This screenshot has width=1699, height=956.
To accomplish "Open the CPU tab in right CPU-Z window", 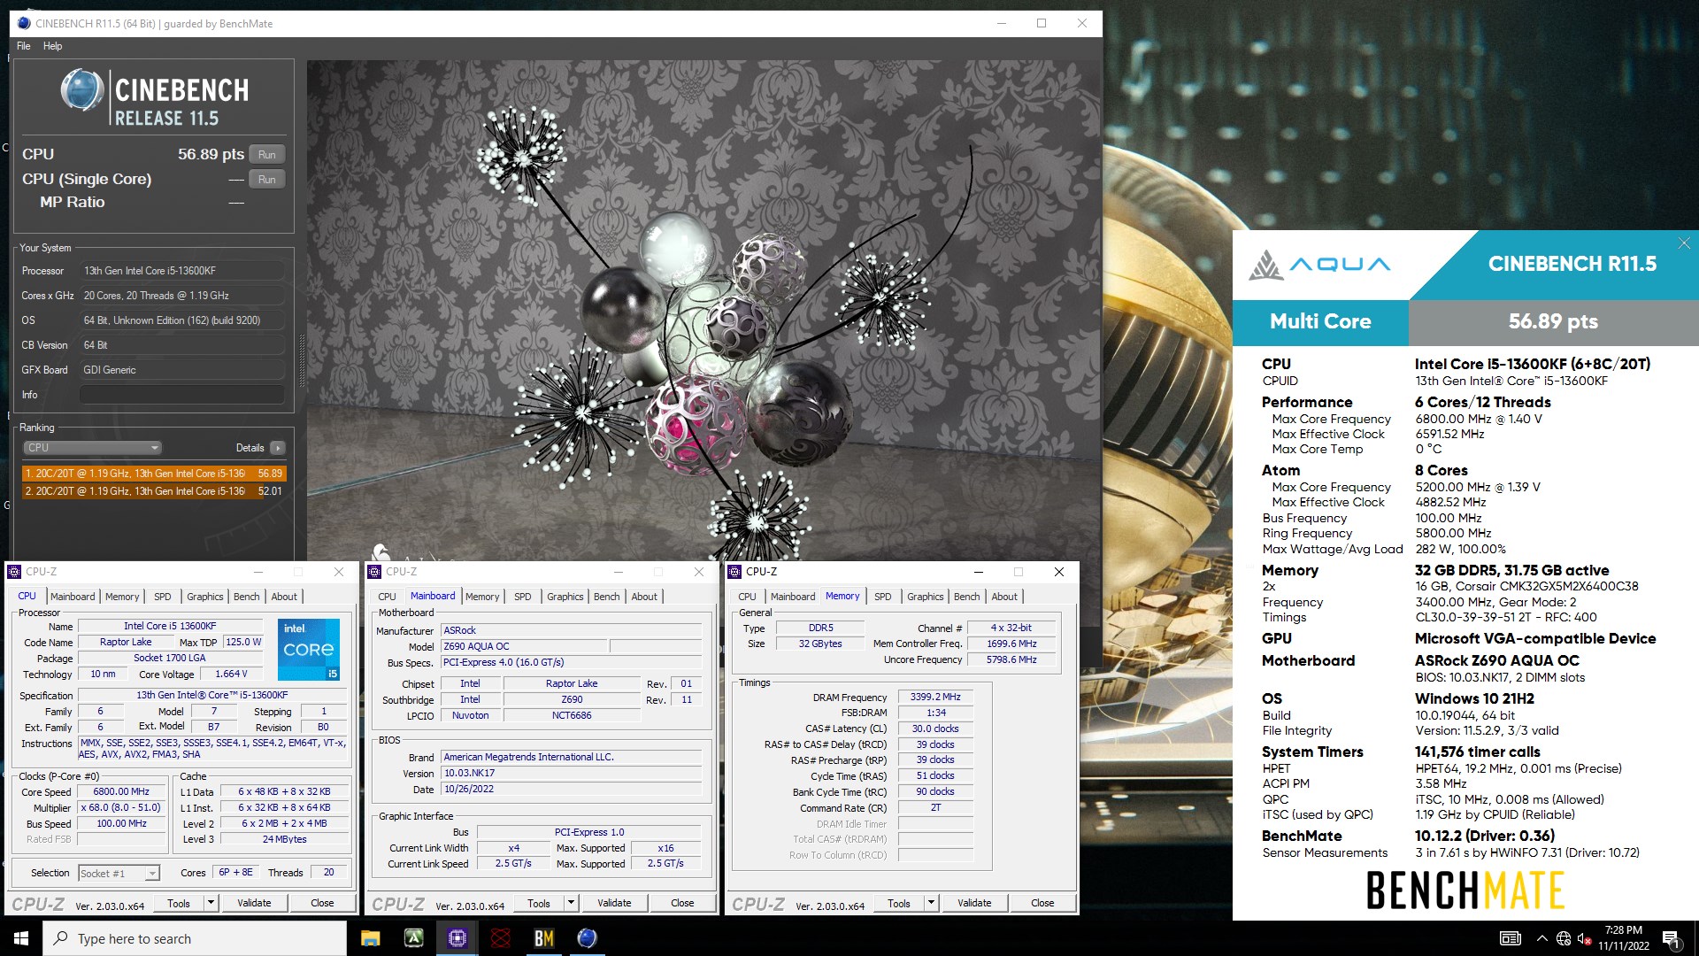I will click(x=747, y=597).
